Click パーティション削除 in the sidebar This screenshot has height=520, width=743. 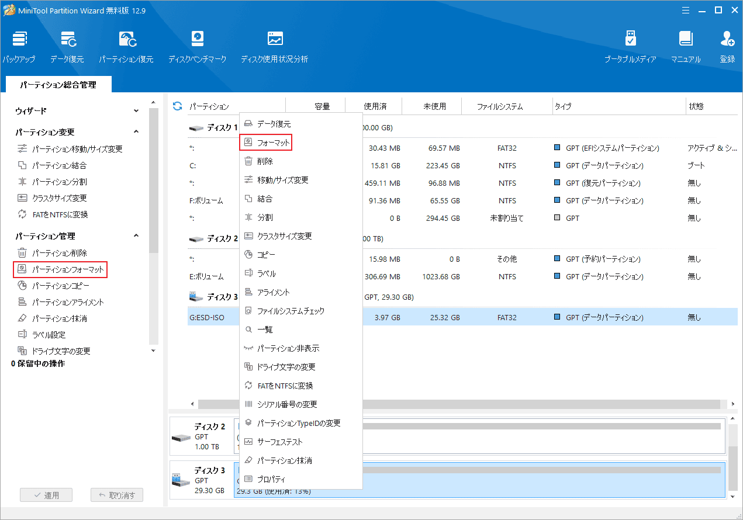pos(51,253)
